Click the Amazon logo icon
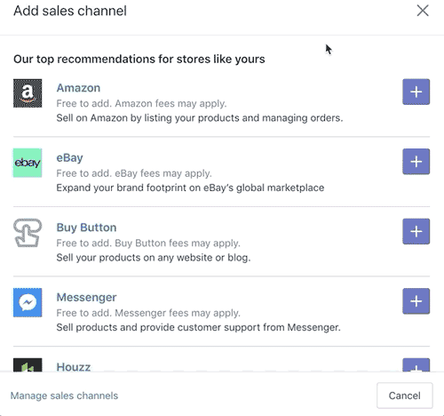This screenshot has width=444, height=416. (28, 93)
